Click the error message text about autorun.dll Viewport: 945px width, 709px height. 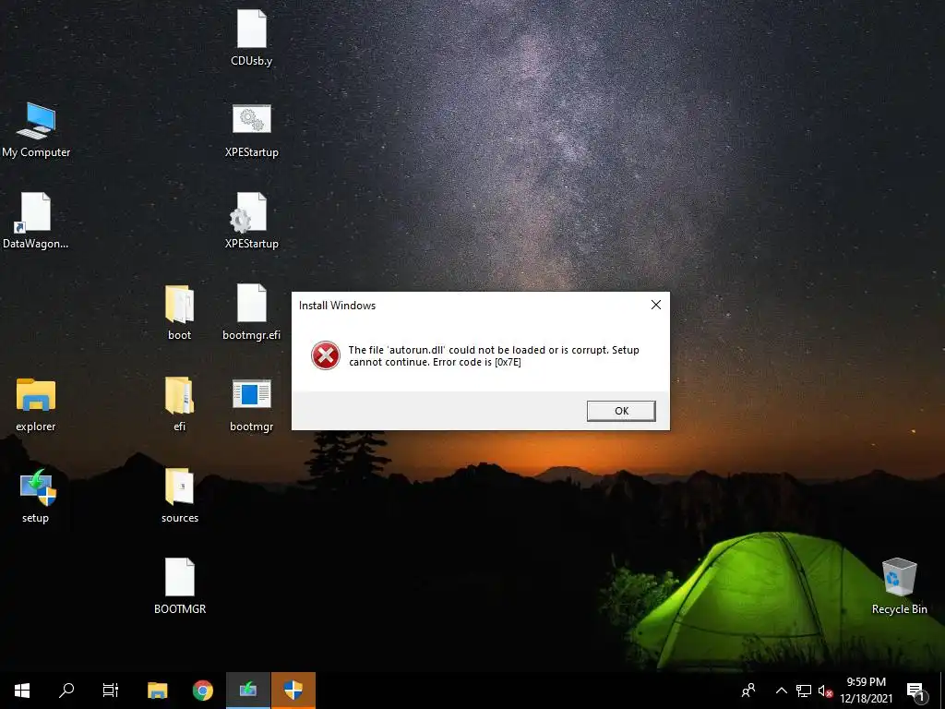click(x=494, y=355)
